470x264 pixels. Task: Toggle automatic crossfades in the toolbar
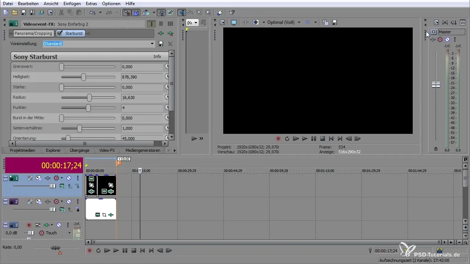(136, 12)
